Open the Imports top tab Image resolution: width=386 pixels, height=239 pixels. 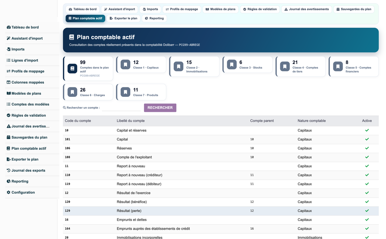coord(150,9)
